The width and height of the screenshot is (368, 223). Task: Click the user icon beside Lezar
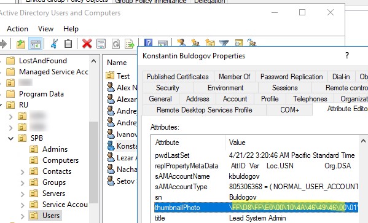click(111, 157)
